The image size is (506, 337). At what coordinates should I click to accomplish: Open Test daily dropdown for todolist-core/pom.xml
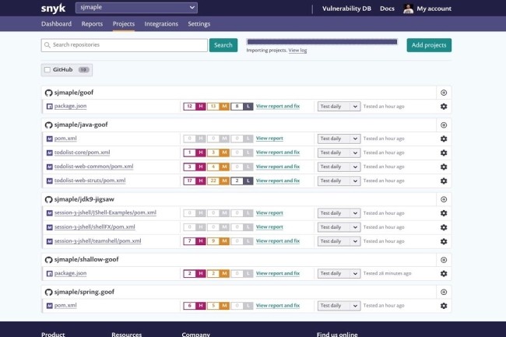(339, 153)
